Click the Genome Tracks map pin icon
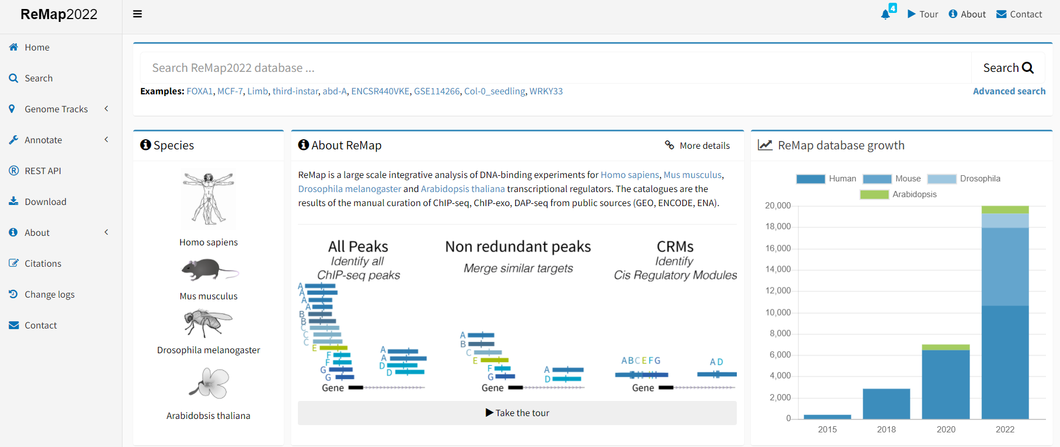Image resolution: width=1060 pixels, height=447 pixels. [x=12, y=109]
